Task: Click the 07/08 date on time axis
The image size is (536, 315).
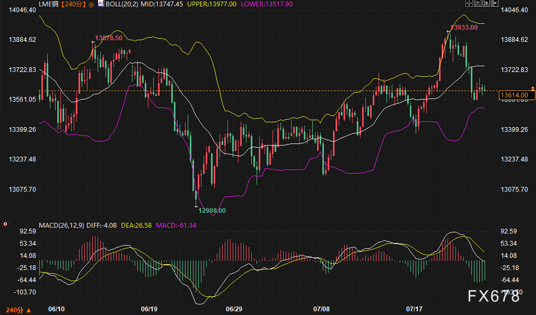Action: point(322,309)
